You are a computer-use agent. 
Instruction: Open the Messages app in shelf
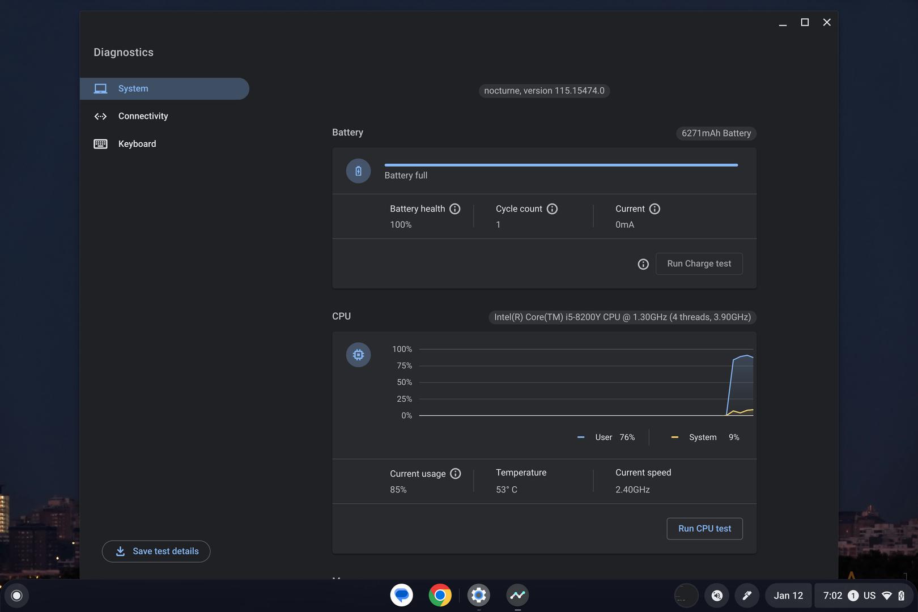pyautogui.click(x=402, y=595)
